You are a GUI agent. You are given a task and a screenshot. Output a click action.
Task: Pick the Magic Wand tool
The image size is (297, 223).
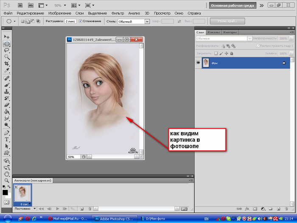point(7,56)
